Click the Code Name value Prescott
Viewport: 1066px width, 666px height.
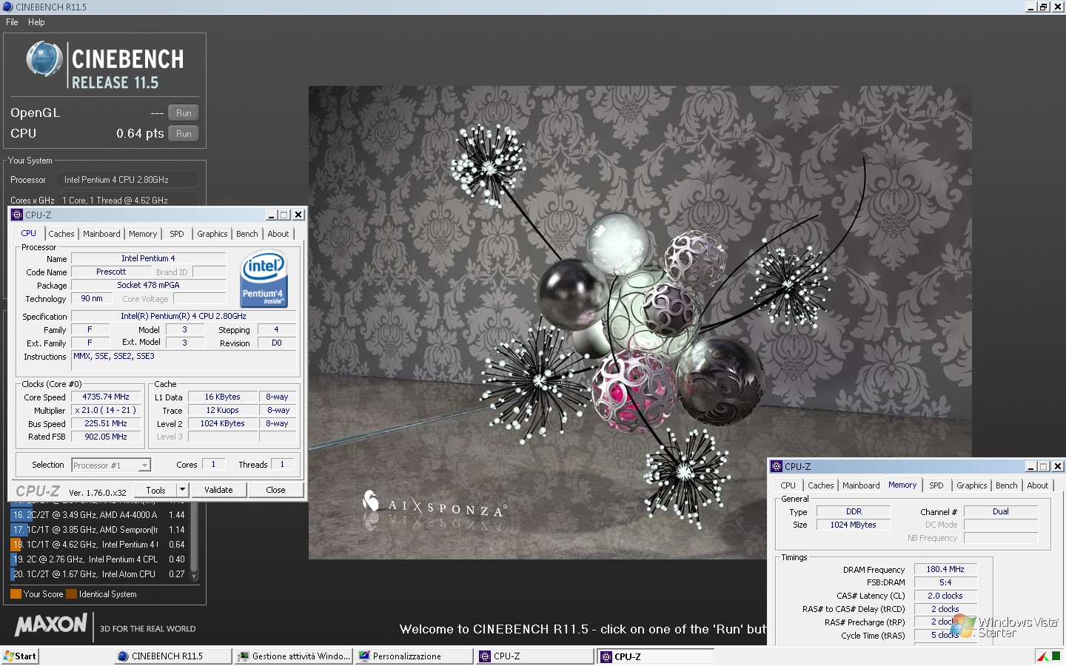pyautogui.click(x=111, y=272)
